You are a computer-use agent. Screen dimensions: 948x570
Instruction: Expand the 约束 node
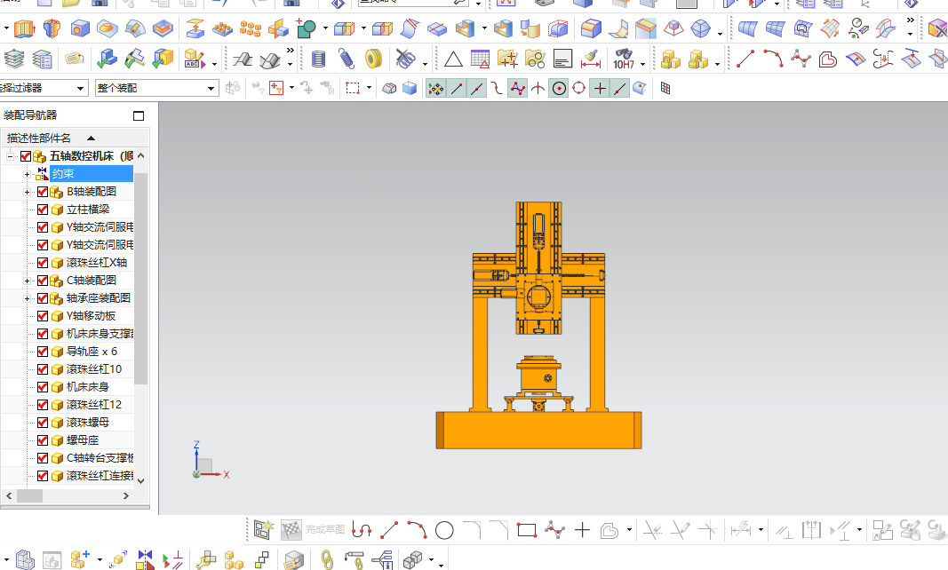[27, 174]
